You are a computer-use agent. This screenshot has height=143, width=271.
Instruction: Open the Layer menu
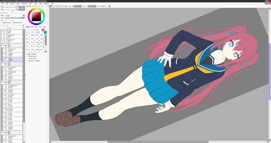18,3
